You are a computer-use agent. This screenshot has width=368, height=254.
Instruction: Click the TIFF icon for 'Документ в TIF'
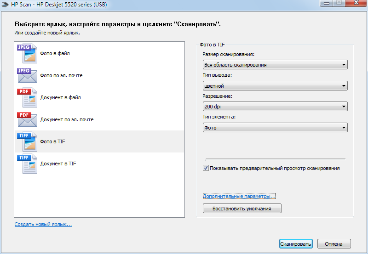point(27,164)
